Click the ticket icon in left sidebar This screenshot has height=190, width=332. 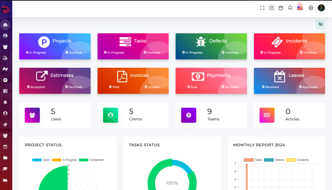coord(5,124)
